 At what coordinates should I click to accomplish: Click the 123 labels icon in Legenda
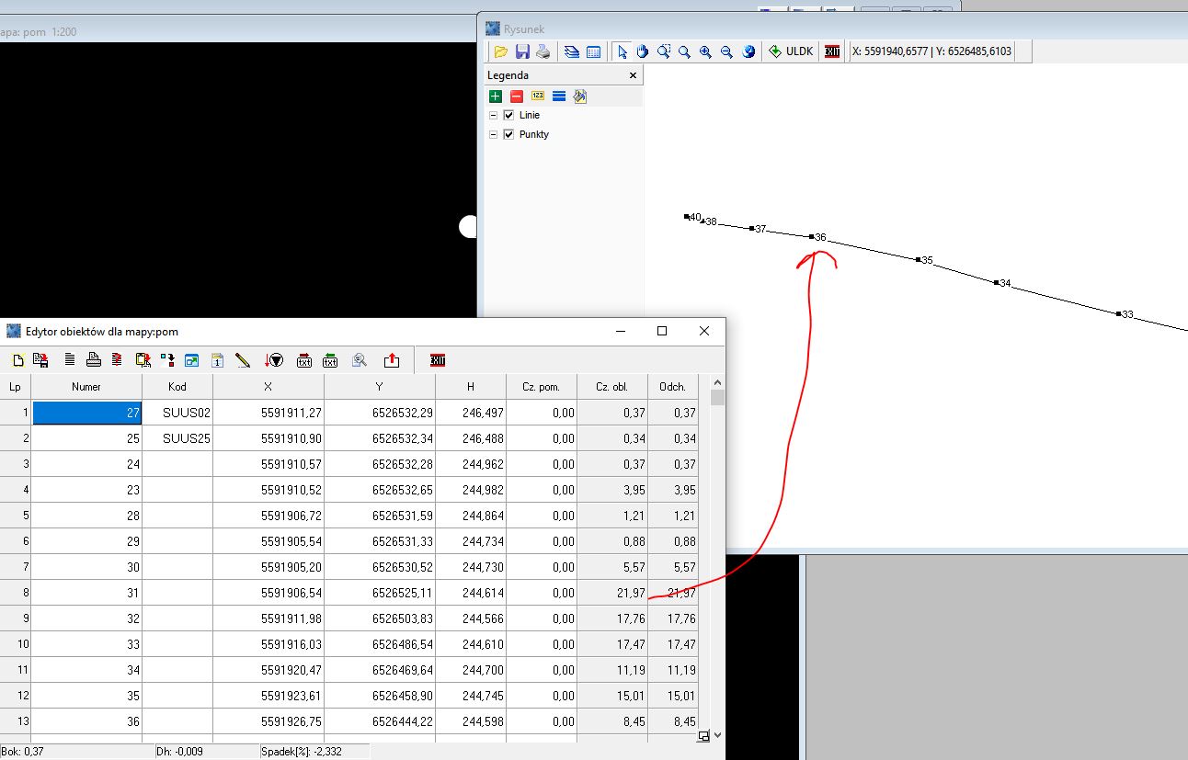pyautogui.click(x=538, y=96)
